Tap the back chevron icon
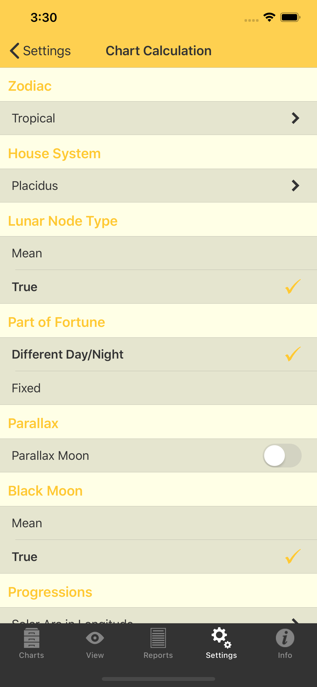The width and height of the screenshot is (317, 687). (15, 51)
